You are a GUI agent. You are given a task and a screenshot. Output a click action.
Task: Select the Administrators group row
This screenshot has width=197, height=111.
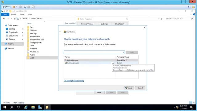click(101, 63)
